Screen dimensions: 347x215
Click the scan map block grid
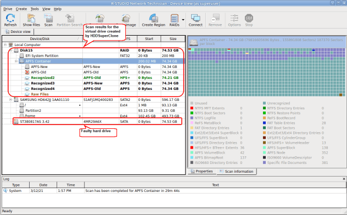[267, 72]
